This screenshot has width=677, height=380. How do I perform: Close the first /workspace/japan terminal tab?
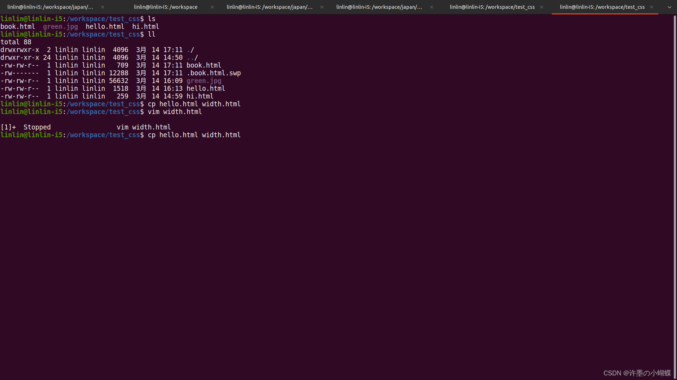[x=103, y=7]
